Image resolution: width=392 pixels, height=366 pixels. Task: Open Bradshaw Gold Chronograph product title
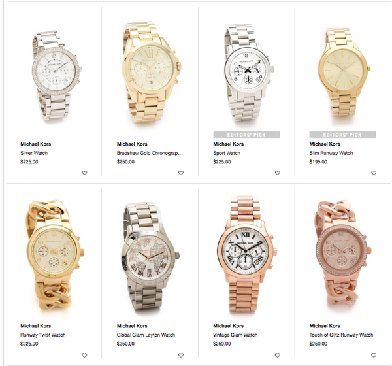tap(150, 153)
